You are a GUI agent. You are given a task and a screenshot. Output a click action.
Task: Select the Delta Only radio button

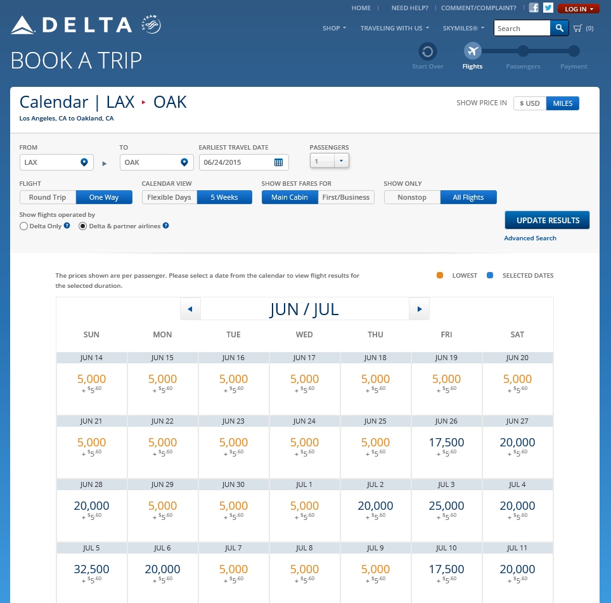(24, 226)
